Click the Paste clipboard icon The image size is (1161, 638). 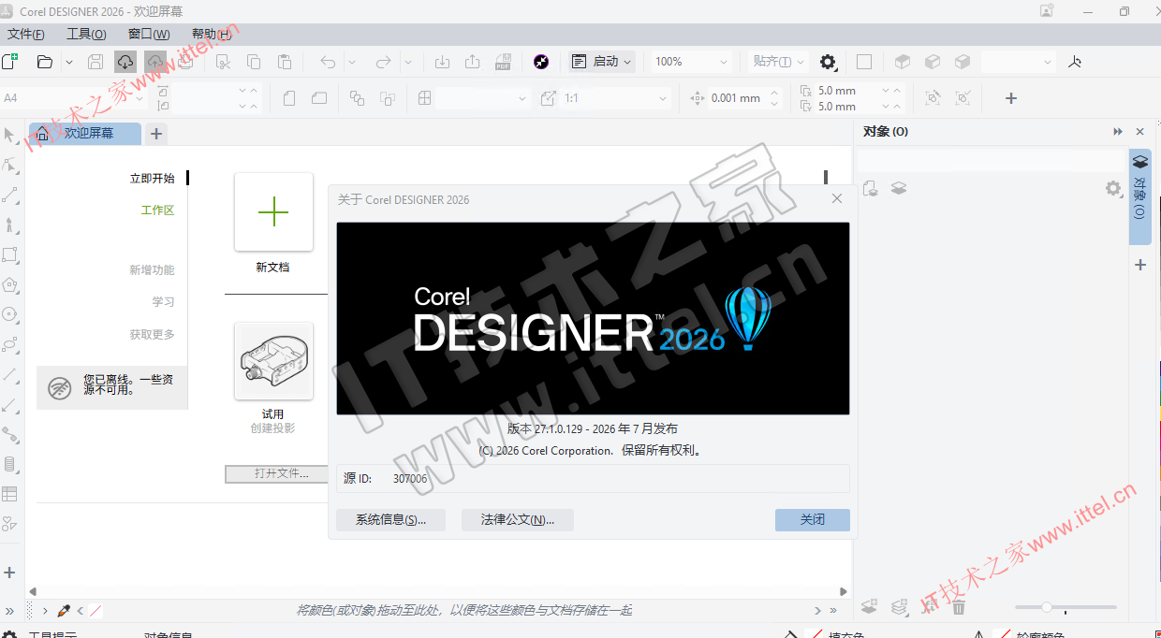click(285, 62)
